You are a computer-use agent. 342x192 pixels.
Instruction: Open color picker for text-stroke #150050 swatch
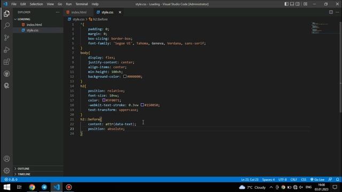[x=142, y=105]
